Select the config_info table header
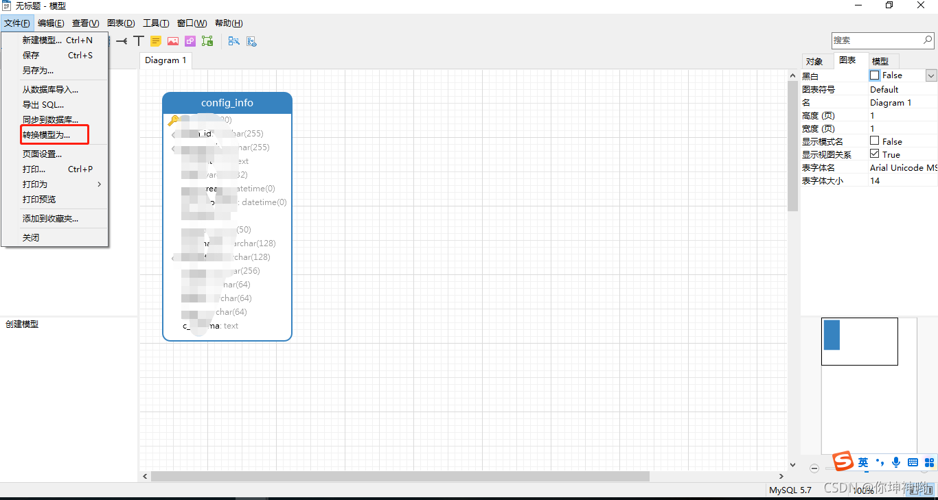 click(x=227, y=103)
